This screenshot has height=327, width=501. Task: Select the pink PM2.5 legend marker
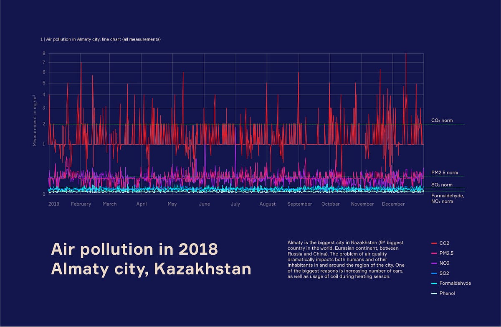pos(434,253)
